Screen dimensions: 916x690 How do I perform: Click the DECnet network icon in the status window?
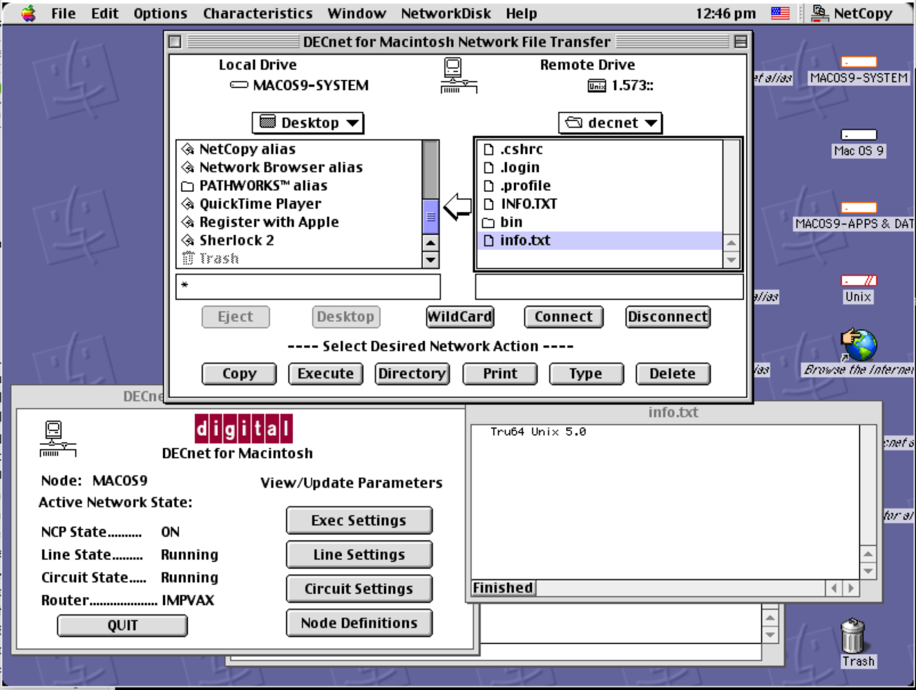click(57, 439)
